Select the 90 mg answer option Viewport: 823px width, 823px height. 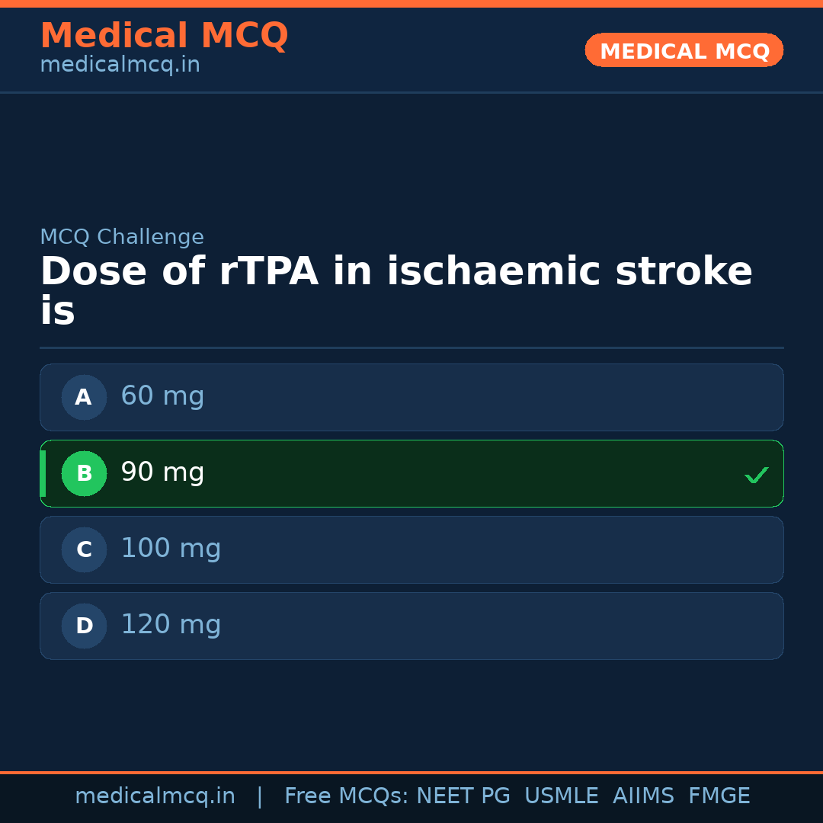point(411,473)
